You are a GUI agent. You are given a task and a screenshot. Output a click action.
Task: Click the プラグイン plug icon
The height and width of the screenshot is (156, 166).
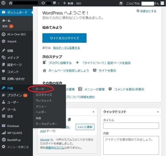point(4,95)
